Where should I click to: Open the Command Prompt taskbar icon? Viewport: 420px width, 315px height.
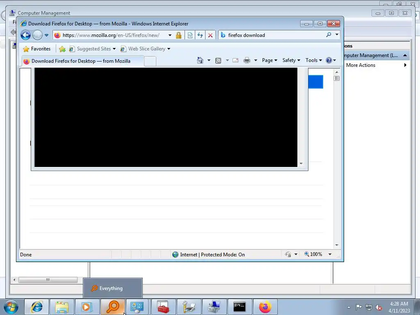240,307
